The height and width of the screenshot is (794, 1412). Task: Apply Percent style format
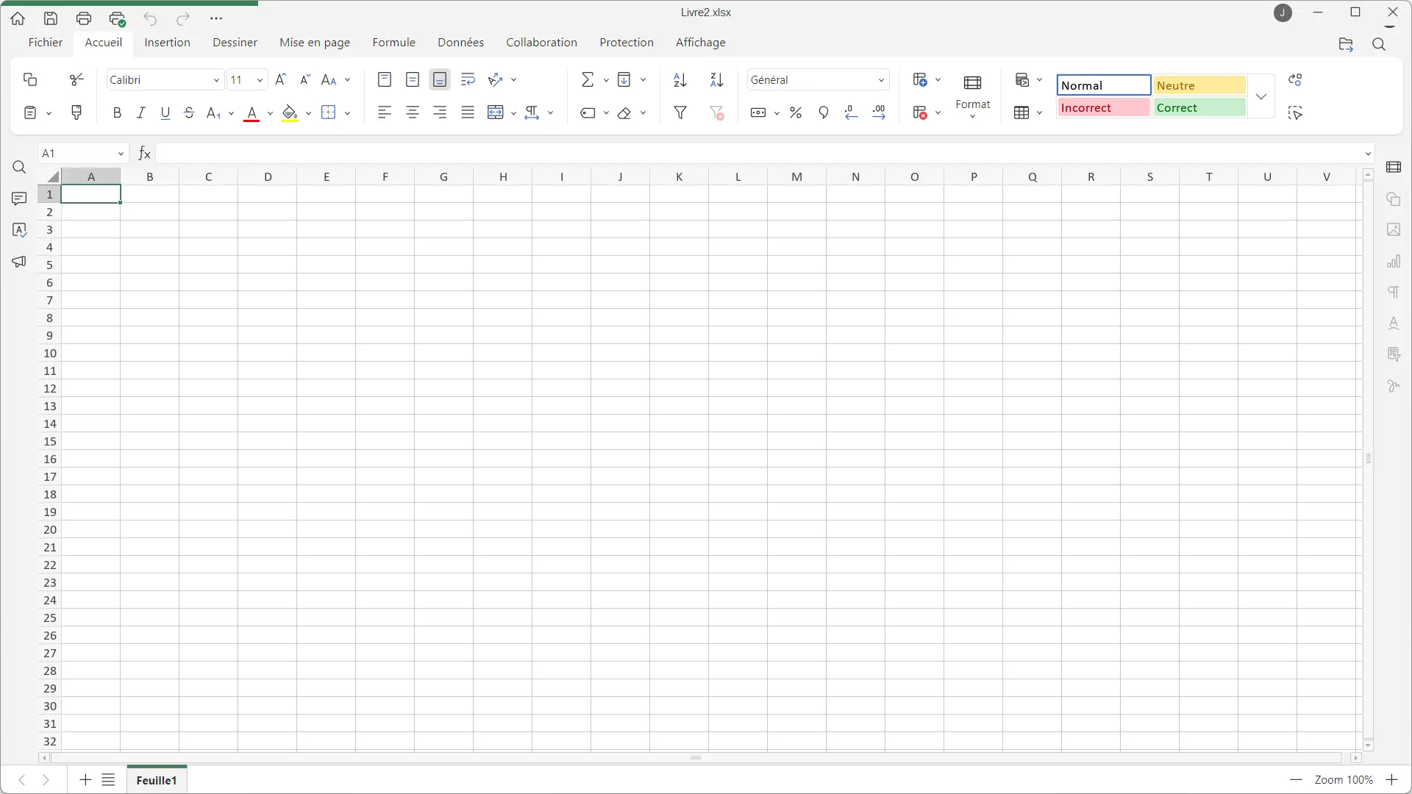coord(796,112)
